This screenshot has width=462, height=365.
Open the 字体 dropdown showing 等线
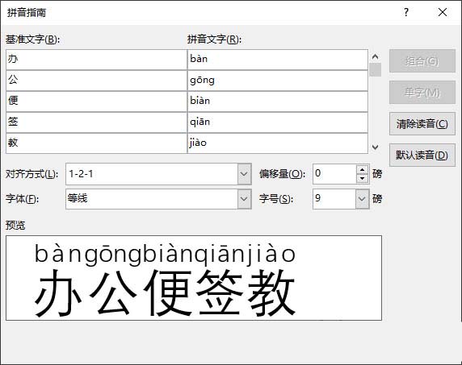click(244, 199)
